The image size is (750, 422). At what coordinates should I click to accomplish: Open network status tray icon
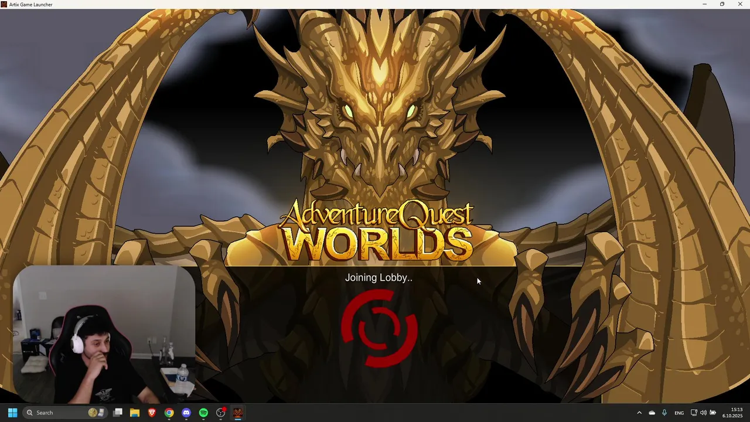(x=694, y=413)
